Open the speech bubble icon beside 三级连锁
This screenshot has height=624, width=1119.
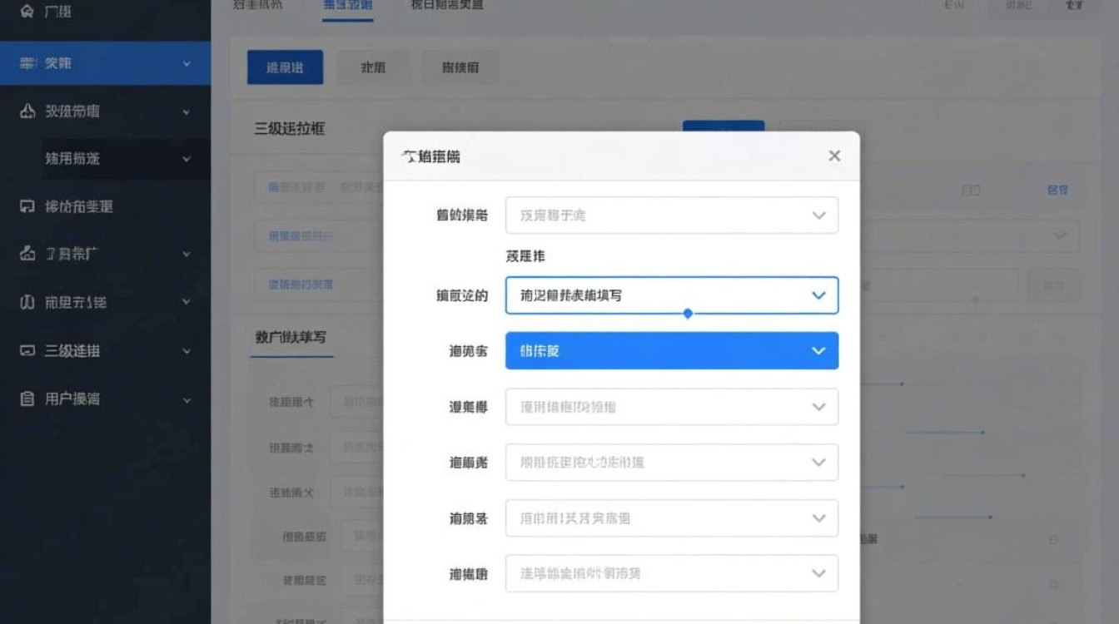[27, 351]
